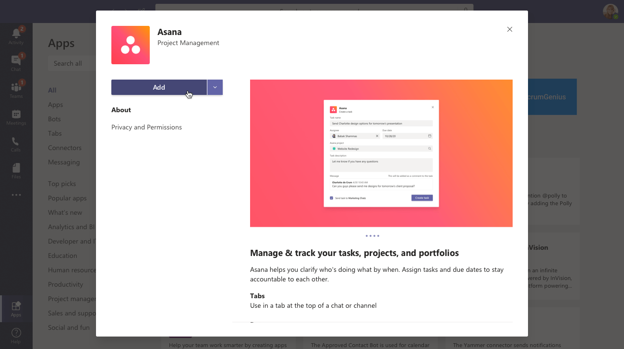Show more apps via the ellipsis icon
Viewport: 624px width, 349px height.
pyautogui.click(x=16, y=195)
